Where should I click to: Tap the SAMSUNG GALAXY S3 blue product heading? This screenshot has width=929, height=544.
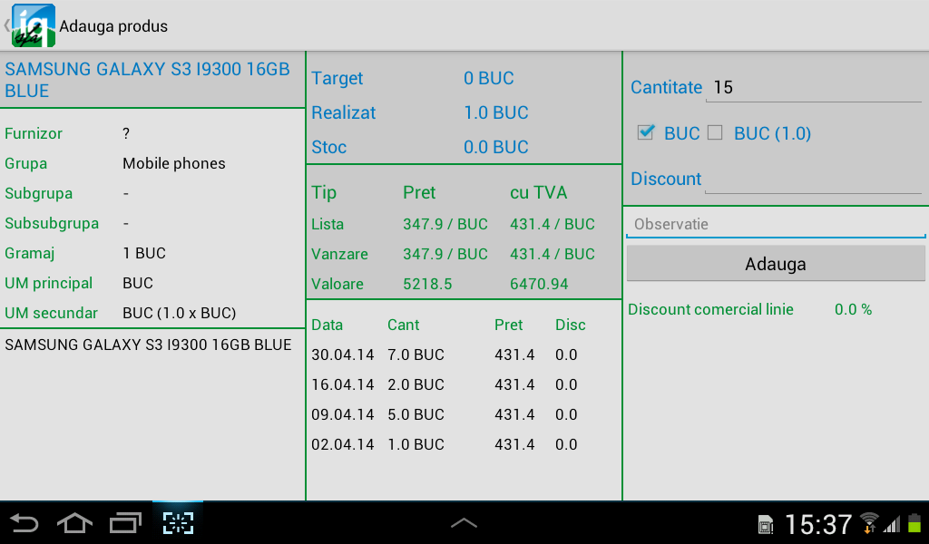click(148, 80)
